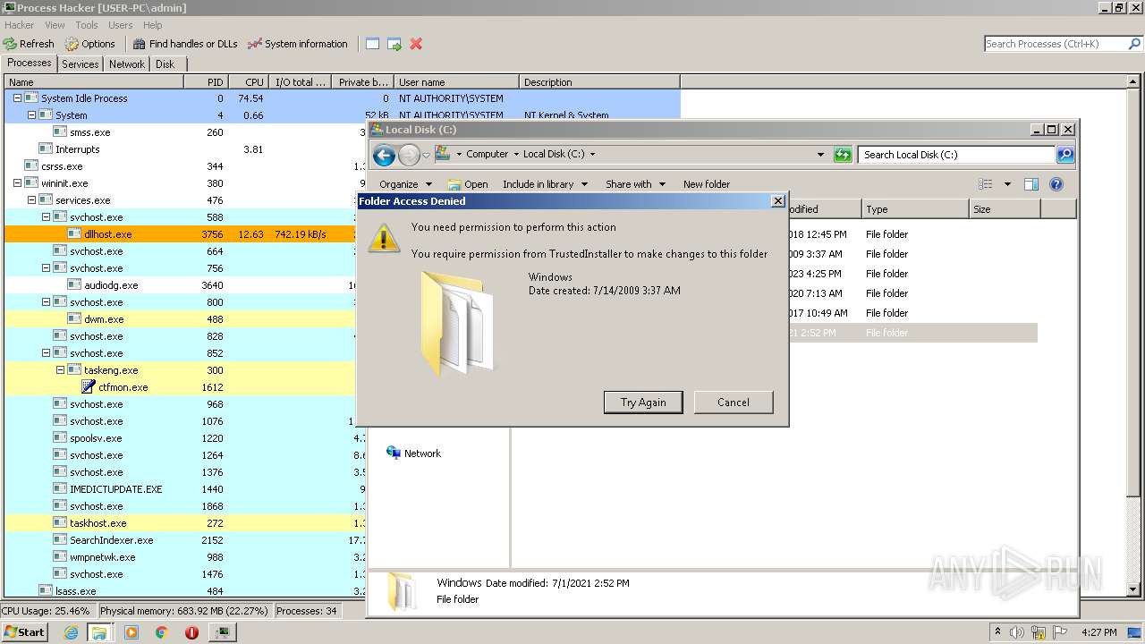Image resolution: width=1145 pixels, height=644 pixels.
Task: Sort by the PID column header
Action: pos(206,81)
